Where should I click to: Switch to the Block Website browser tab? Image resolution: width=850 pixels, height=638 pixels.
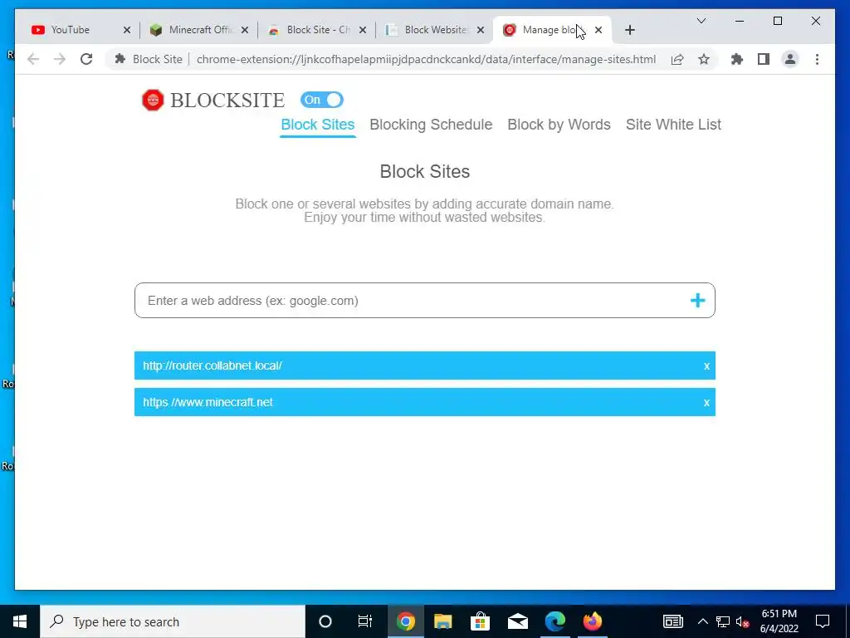[435, 30]
